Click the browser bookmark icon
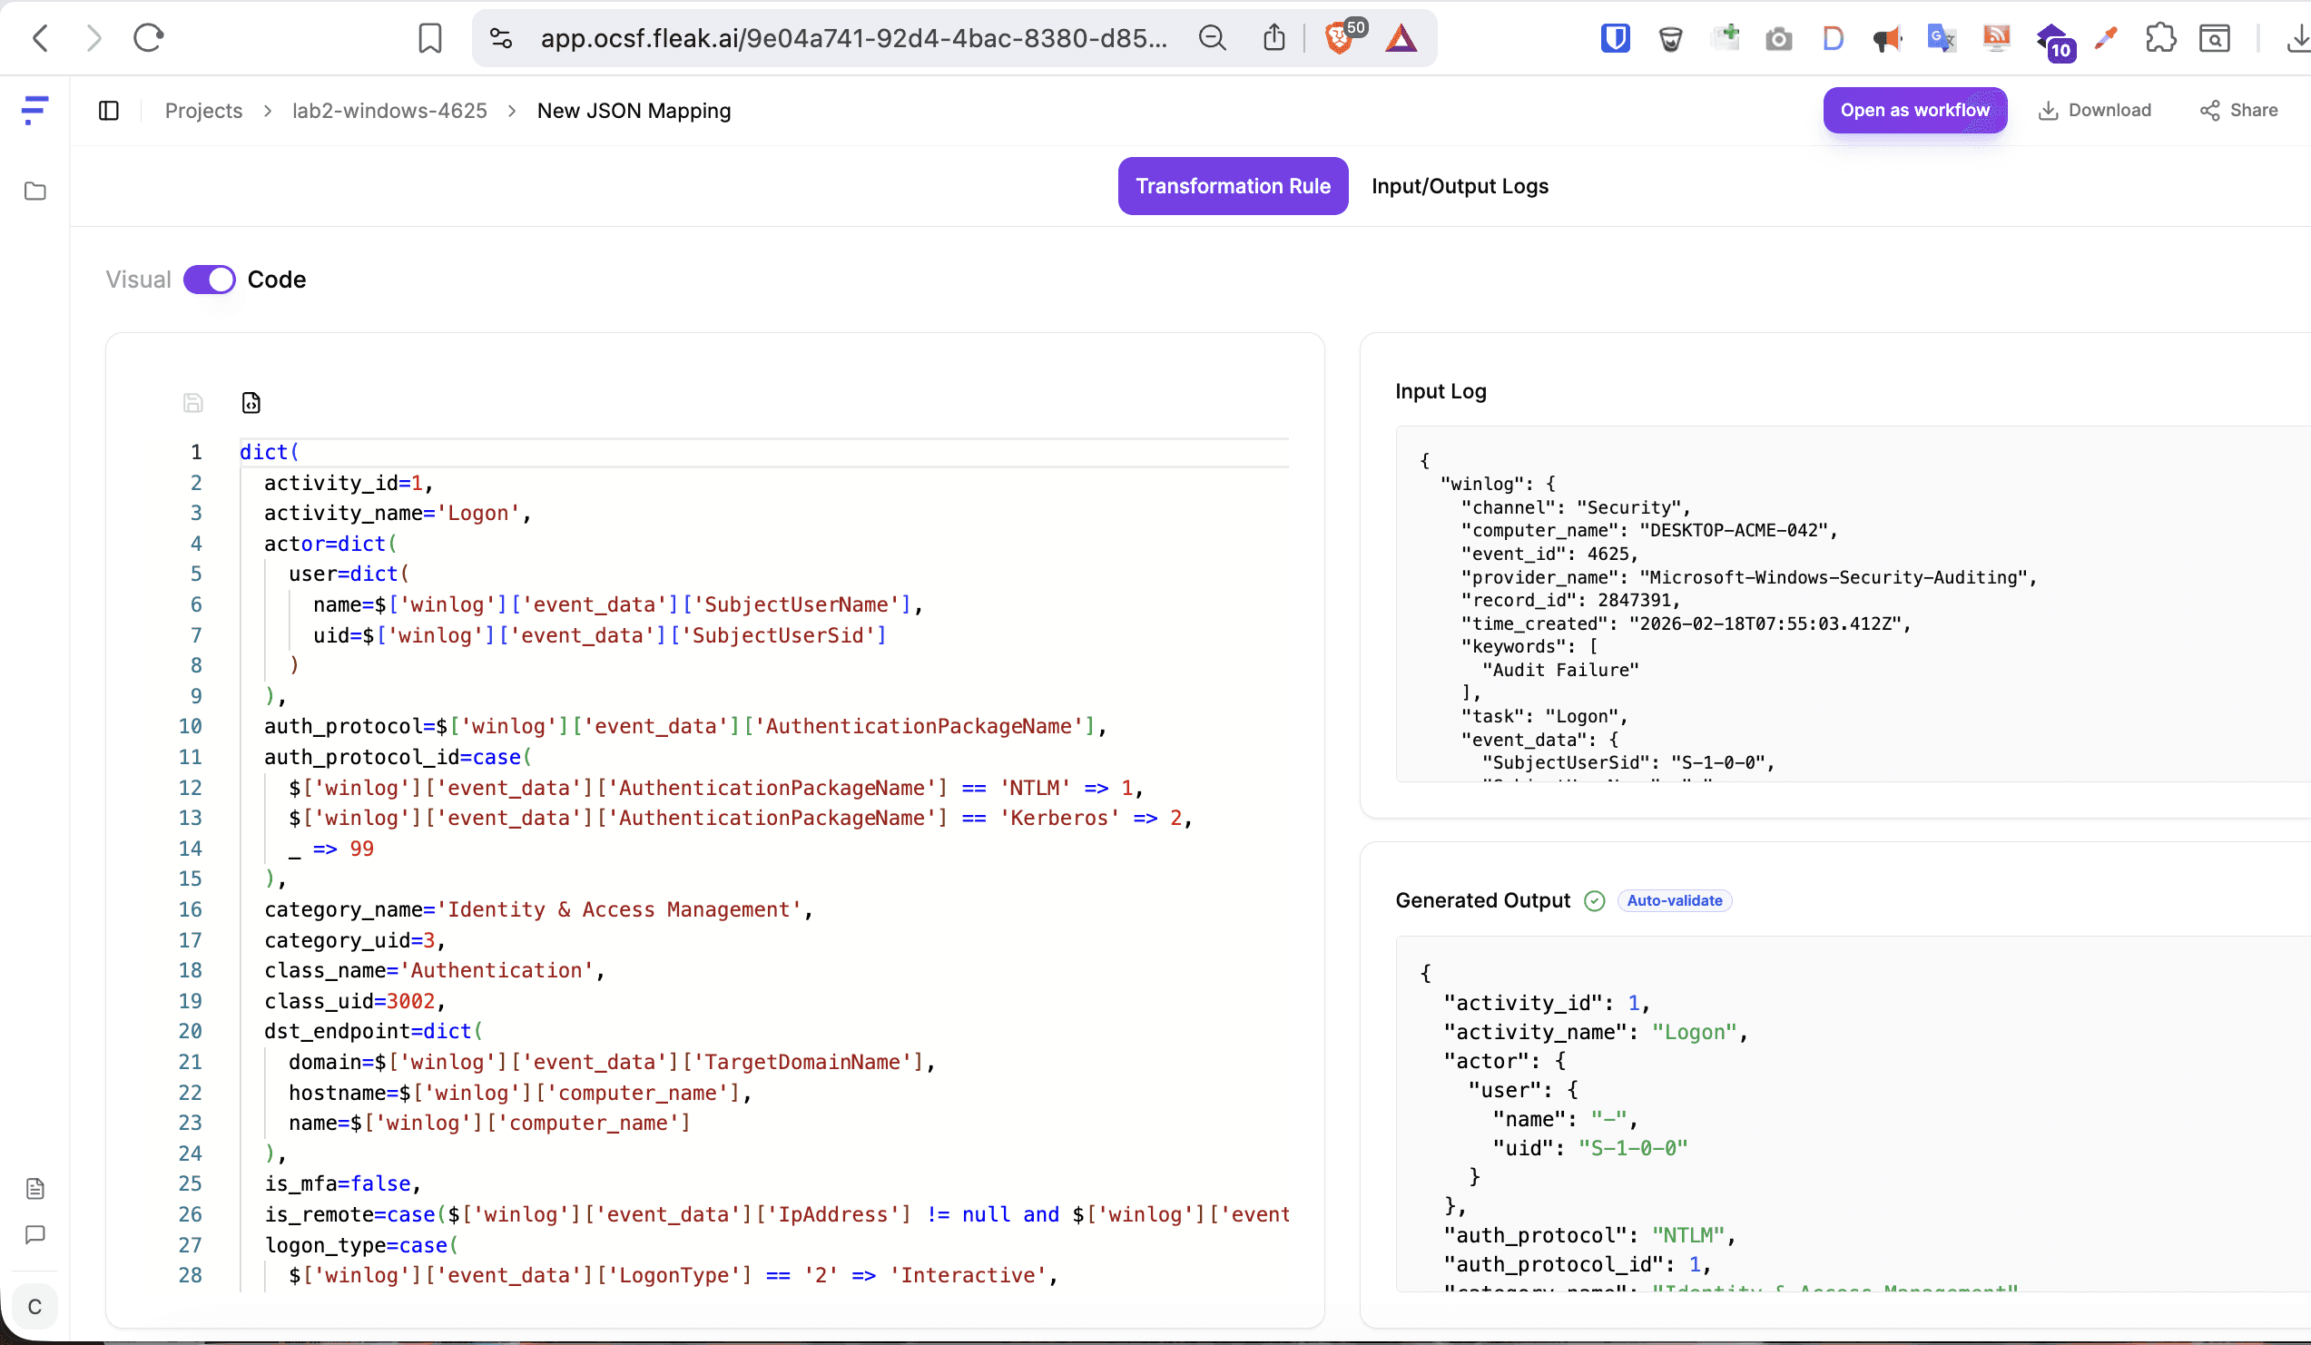 pyautogui.click(x=429, y=38)
